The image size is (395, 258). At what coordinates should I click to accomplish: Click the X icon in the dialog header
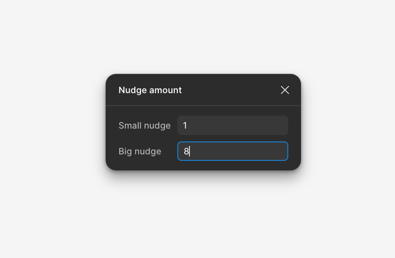(x=285, y=90)
